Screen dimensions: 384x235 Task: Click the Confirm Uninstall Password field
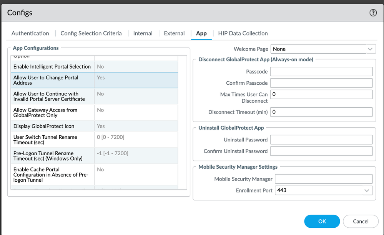(x=321, y=151)
